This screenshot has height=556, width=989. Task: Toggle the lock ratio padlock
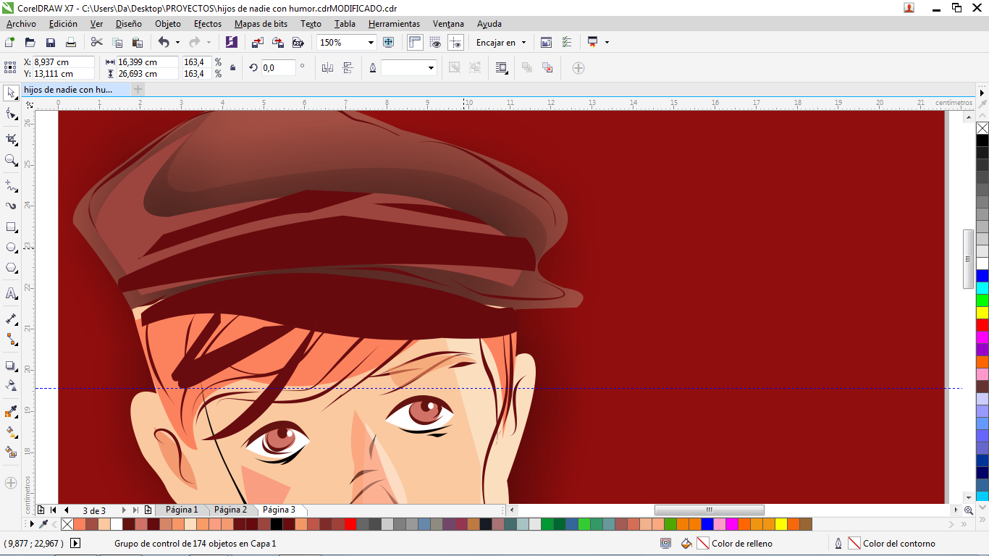point(232,68)
